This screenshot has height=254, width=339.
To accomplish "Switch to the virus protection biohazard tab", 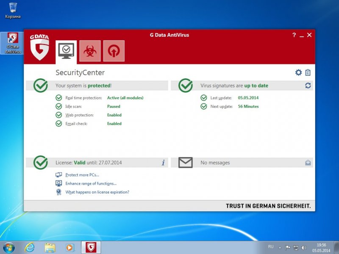I will click(x=90, y=51).
